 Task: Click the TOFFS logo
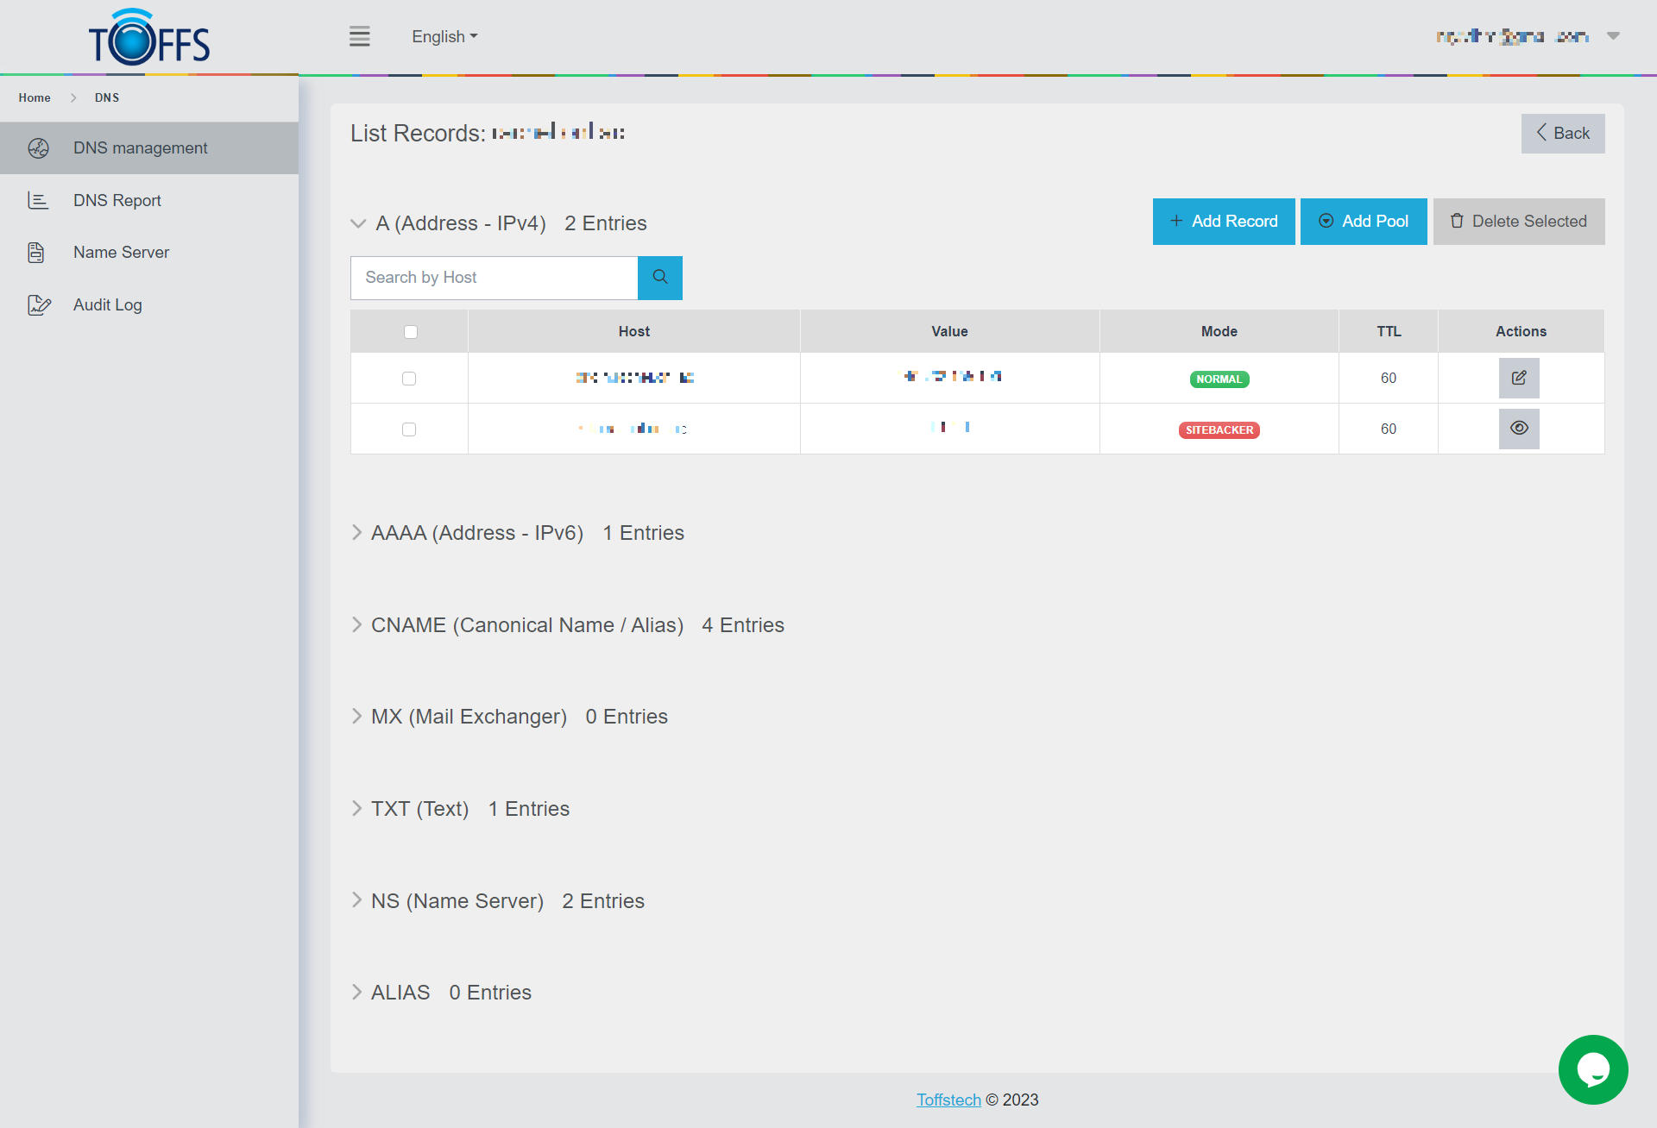pyautogui.click(x=149, y=39)
